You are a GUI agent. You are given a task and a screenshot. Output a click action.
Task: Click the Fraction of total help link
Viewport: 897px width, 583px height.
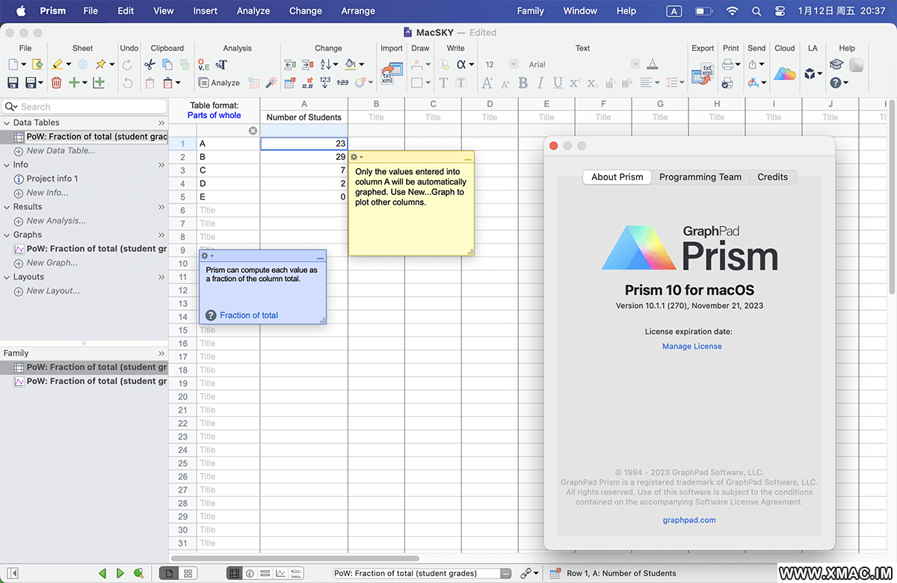[x=249, y=315]
